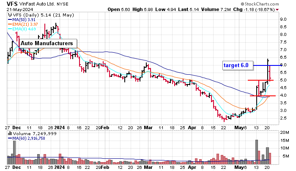Image resolution: width=296 pixels, height=171 pixels.
Task: Click the 2024 label on price date axis
Action: pos(60,128)
